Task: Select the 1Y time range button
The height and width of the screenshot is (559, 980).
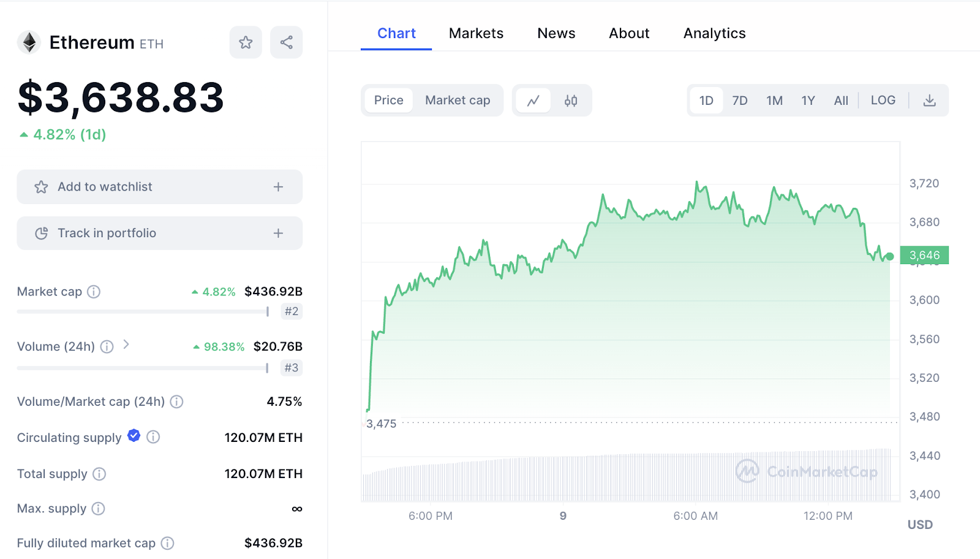Action: (808, 101)
